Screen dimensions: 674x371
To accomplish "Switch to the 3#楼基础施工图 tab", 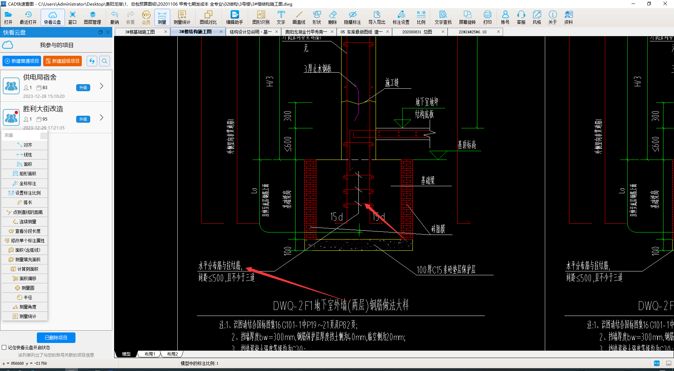I will click(140, 32).
